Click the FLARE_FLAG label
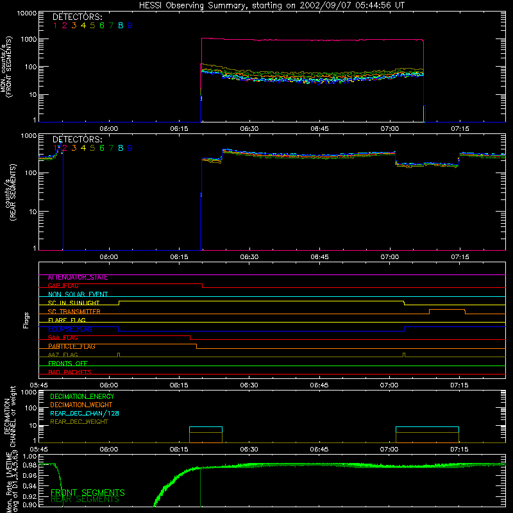The width and height of the screenshot is (513, 513). click(x=67, y=320)
